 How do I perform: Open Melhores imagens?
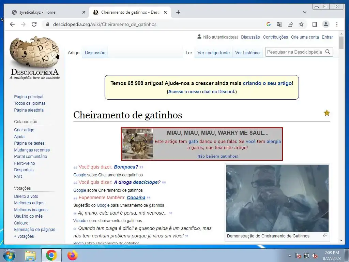click(x=31, y=210)
